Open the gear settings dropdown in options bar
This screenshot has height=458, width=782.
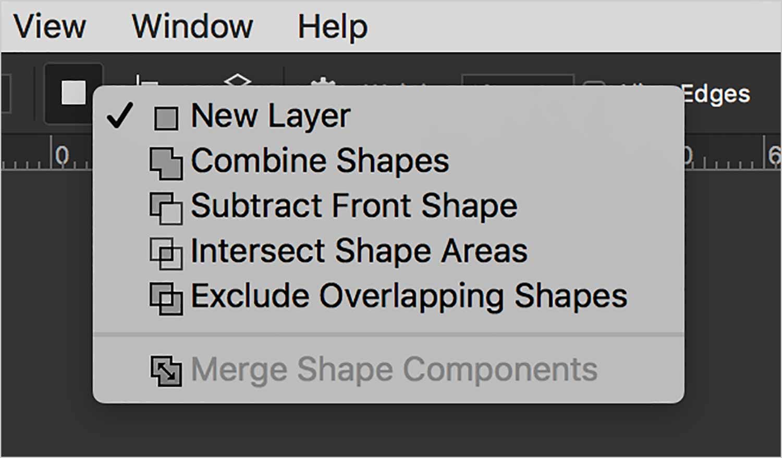tap(323, 81)
